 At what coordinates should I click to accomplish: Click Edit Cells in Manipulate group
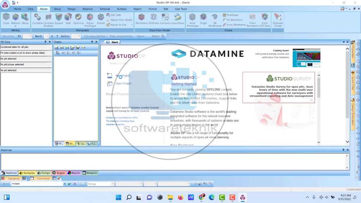click(x=114, y=15)
